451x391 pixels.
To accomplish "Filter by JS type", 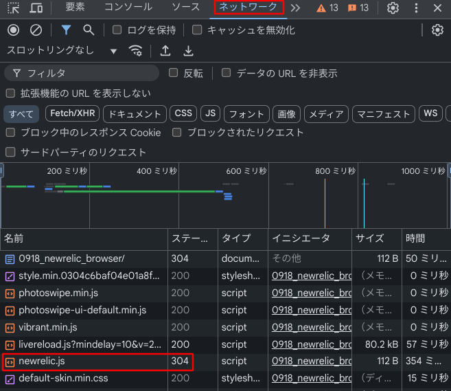I will 210,113.
